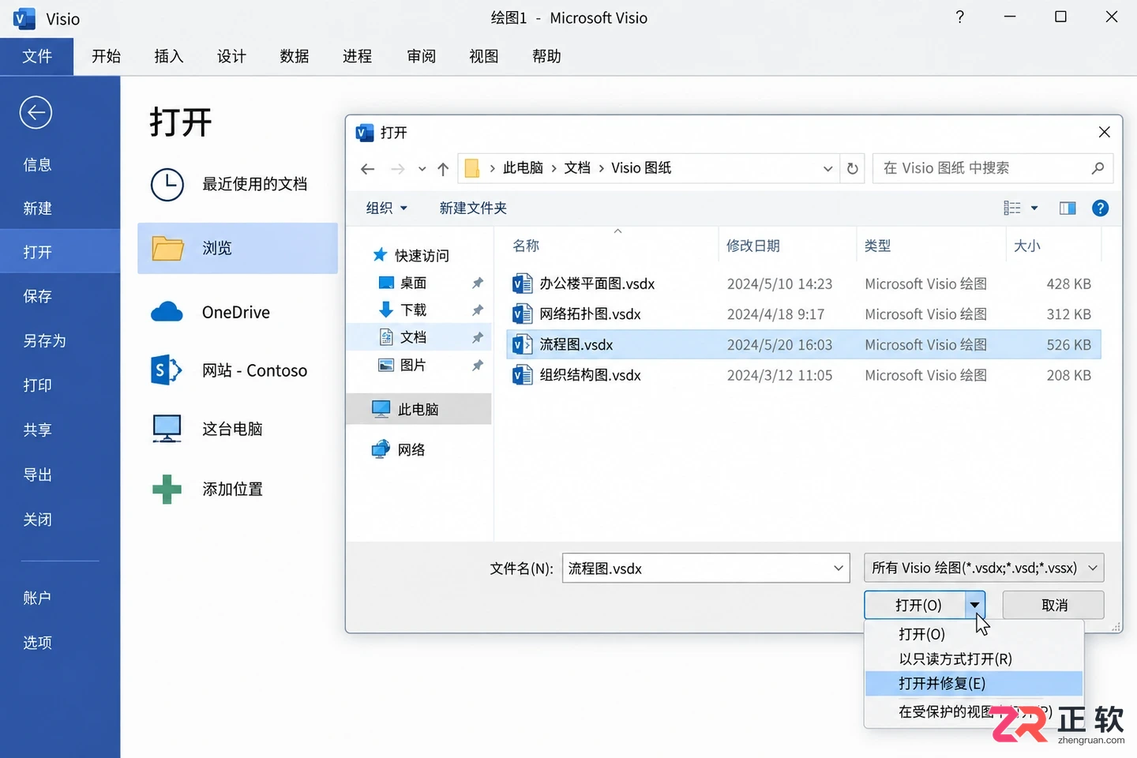The width and height of the screenshot is (1137, 758).
Task: Choose Open and Repair menu entry
Action: [974, 684]
